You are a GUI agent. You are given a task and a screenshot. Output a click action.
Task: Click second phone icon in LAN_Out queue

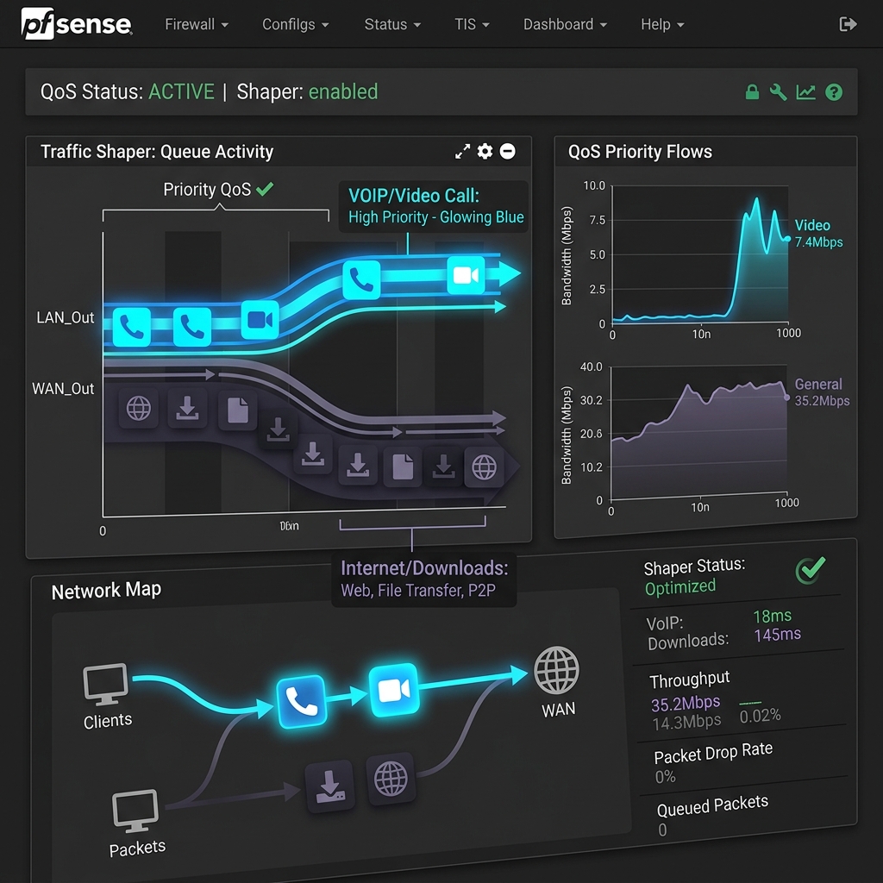click(x=192, y=327)
